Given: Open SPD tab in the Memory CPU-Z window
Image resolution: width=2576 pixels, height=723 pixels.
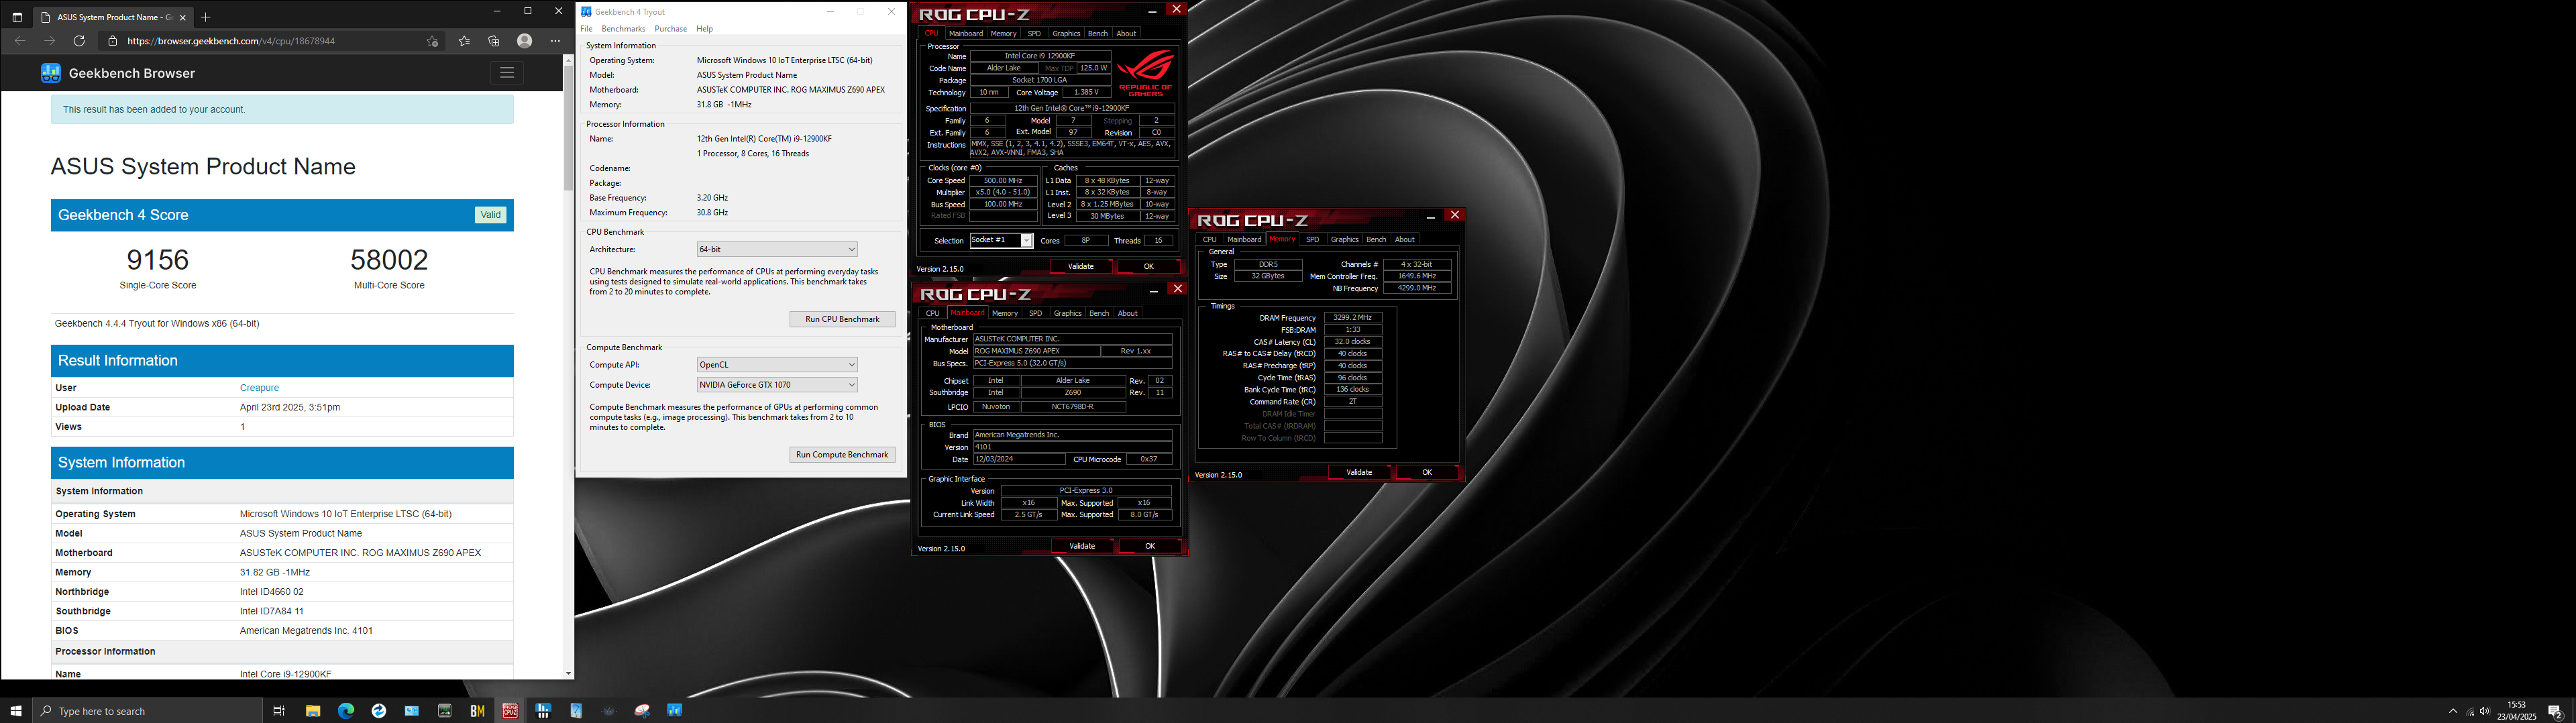Looking at the screenshot, I should tap(1312, 239).
